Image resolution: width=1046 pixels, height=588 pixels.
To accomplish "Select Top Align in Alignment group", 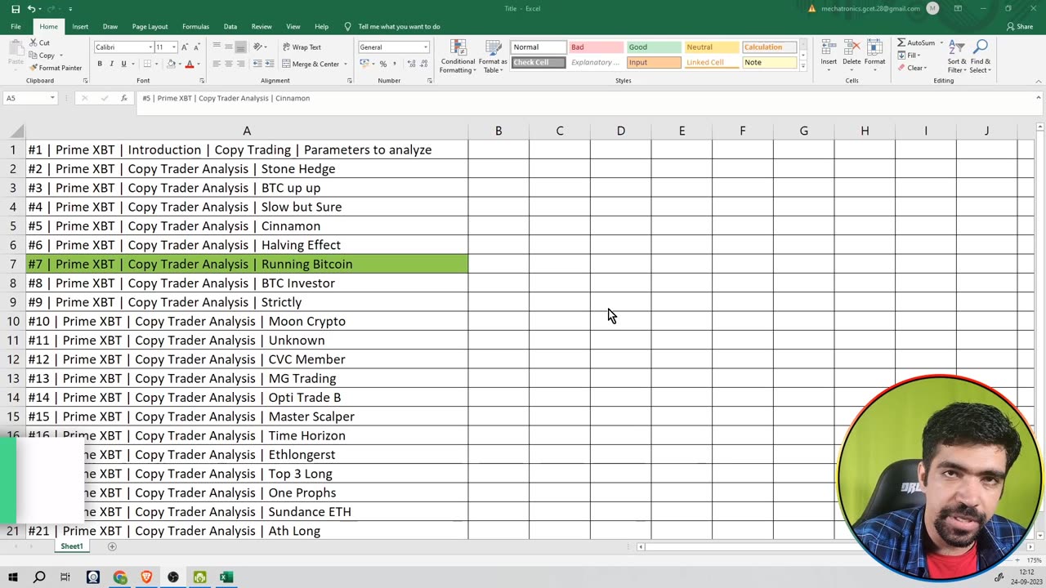I will 217,47.
